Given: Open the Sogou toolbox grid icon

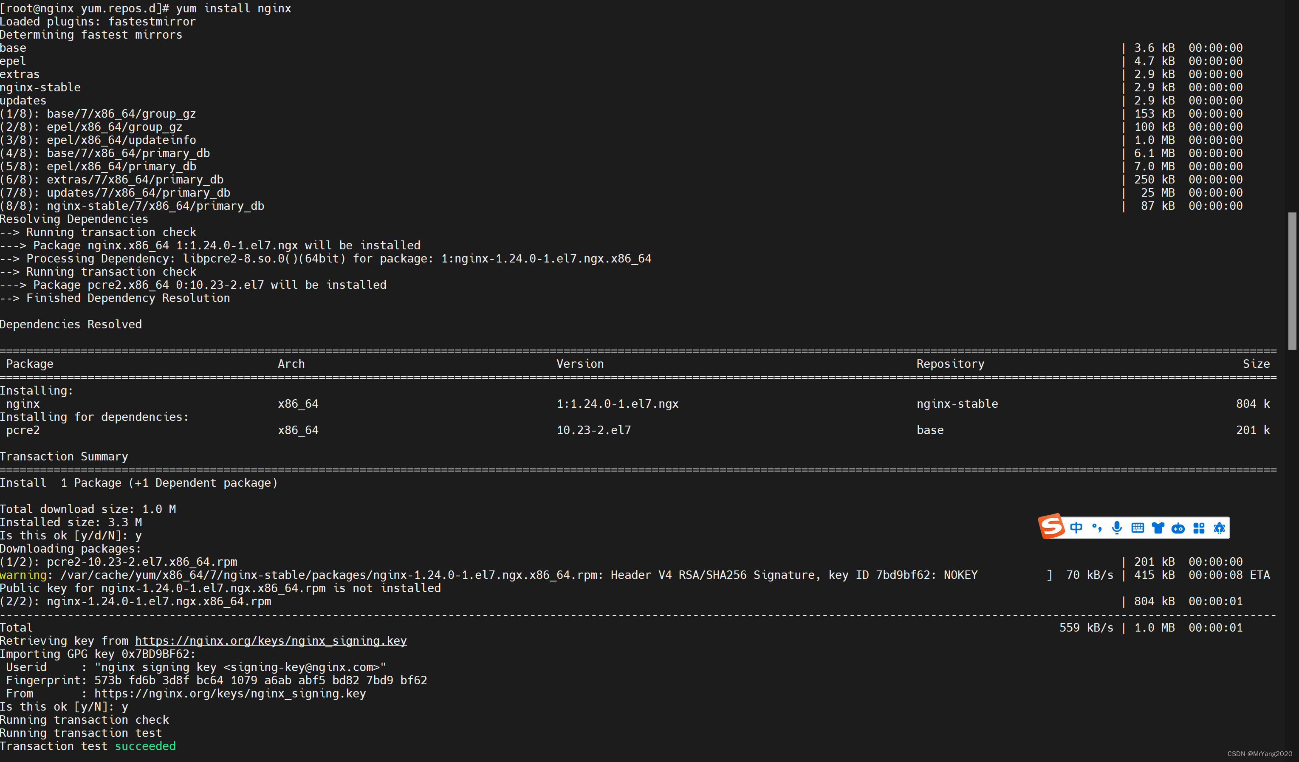Looking at the screenshot, I should 1200,528.
